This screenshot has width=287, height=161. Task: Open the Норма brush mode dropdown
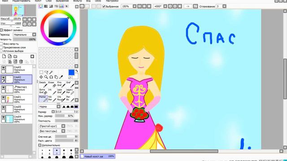tap(58, 106)
